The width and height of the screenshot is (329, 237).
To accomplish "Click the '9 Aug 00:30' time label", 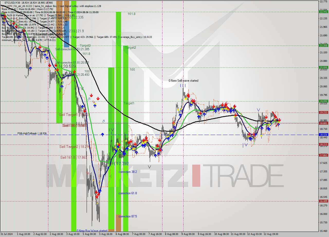I will click(x=188, y=234).
